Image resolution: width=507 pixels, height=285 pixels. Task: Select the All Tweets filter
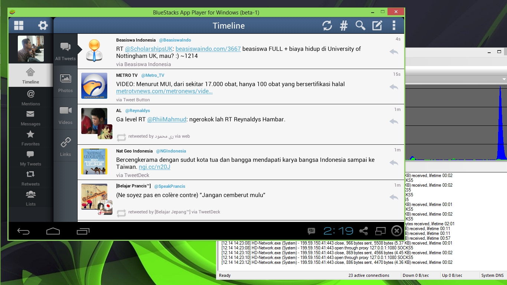pyautogui.click(x=65, y=50)
